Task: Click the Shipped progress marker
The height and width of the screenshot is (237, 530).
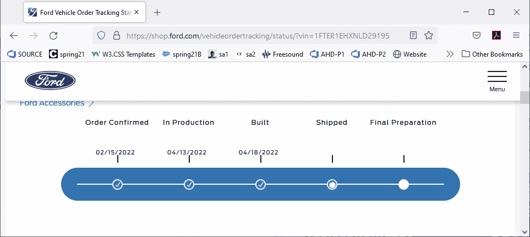Action: point(332,185)
